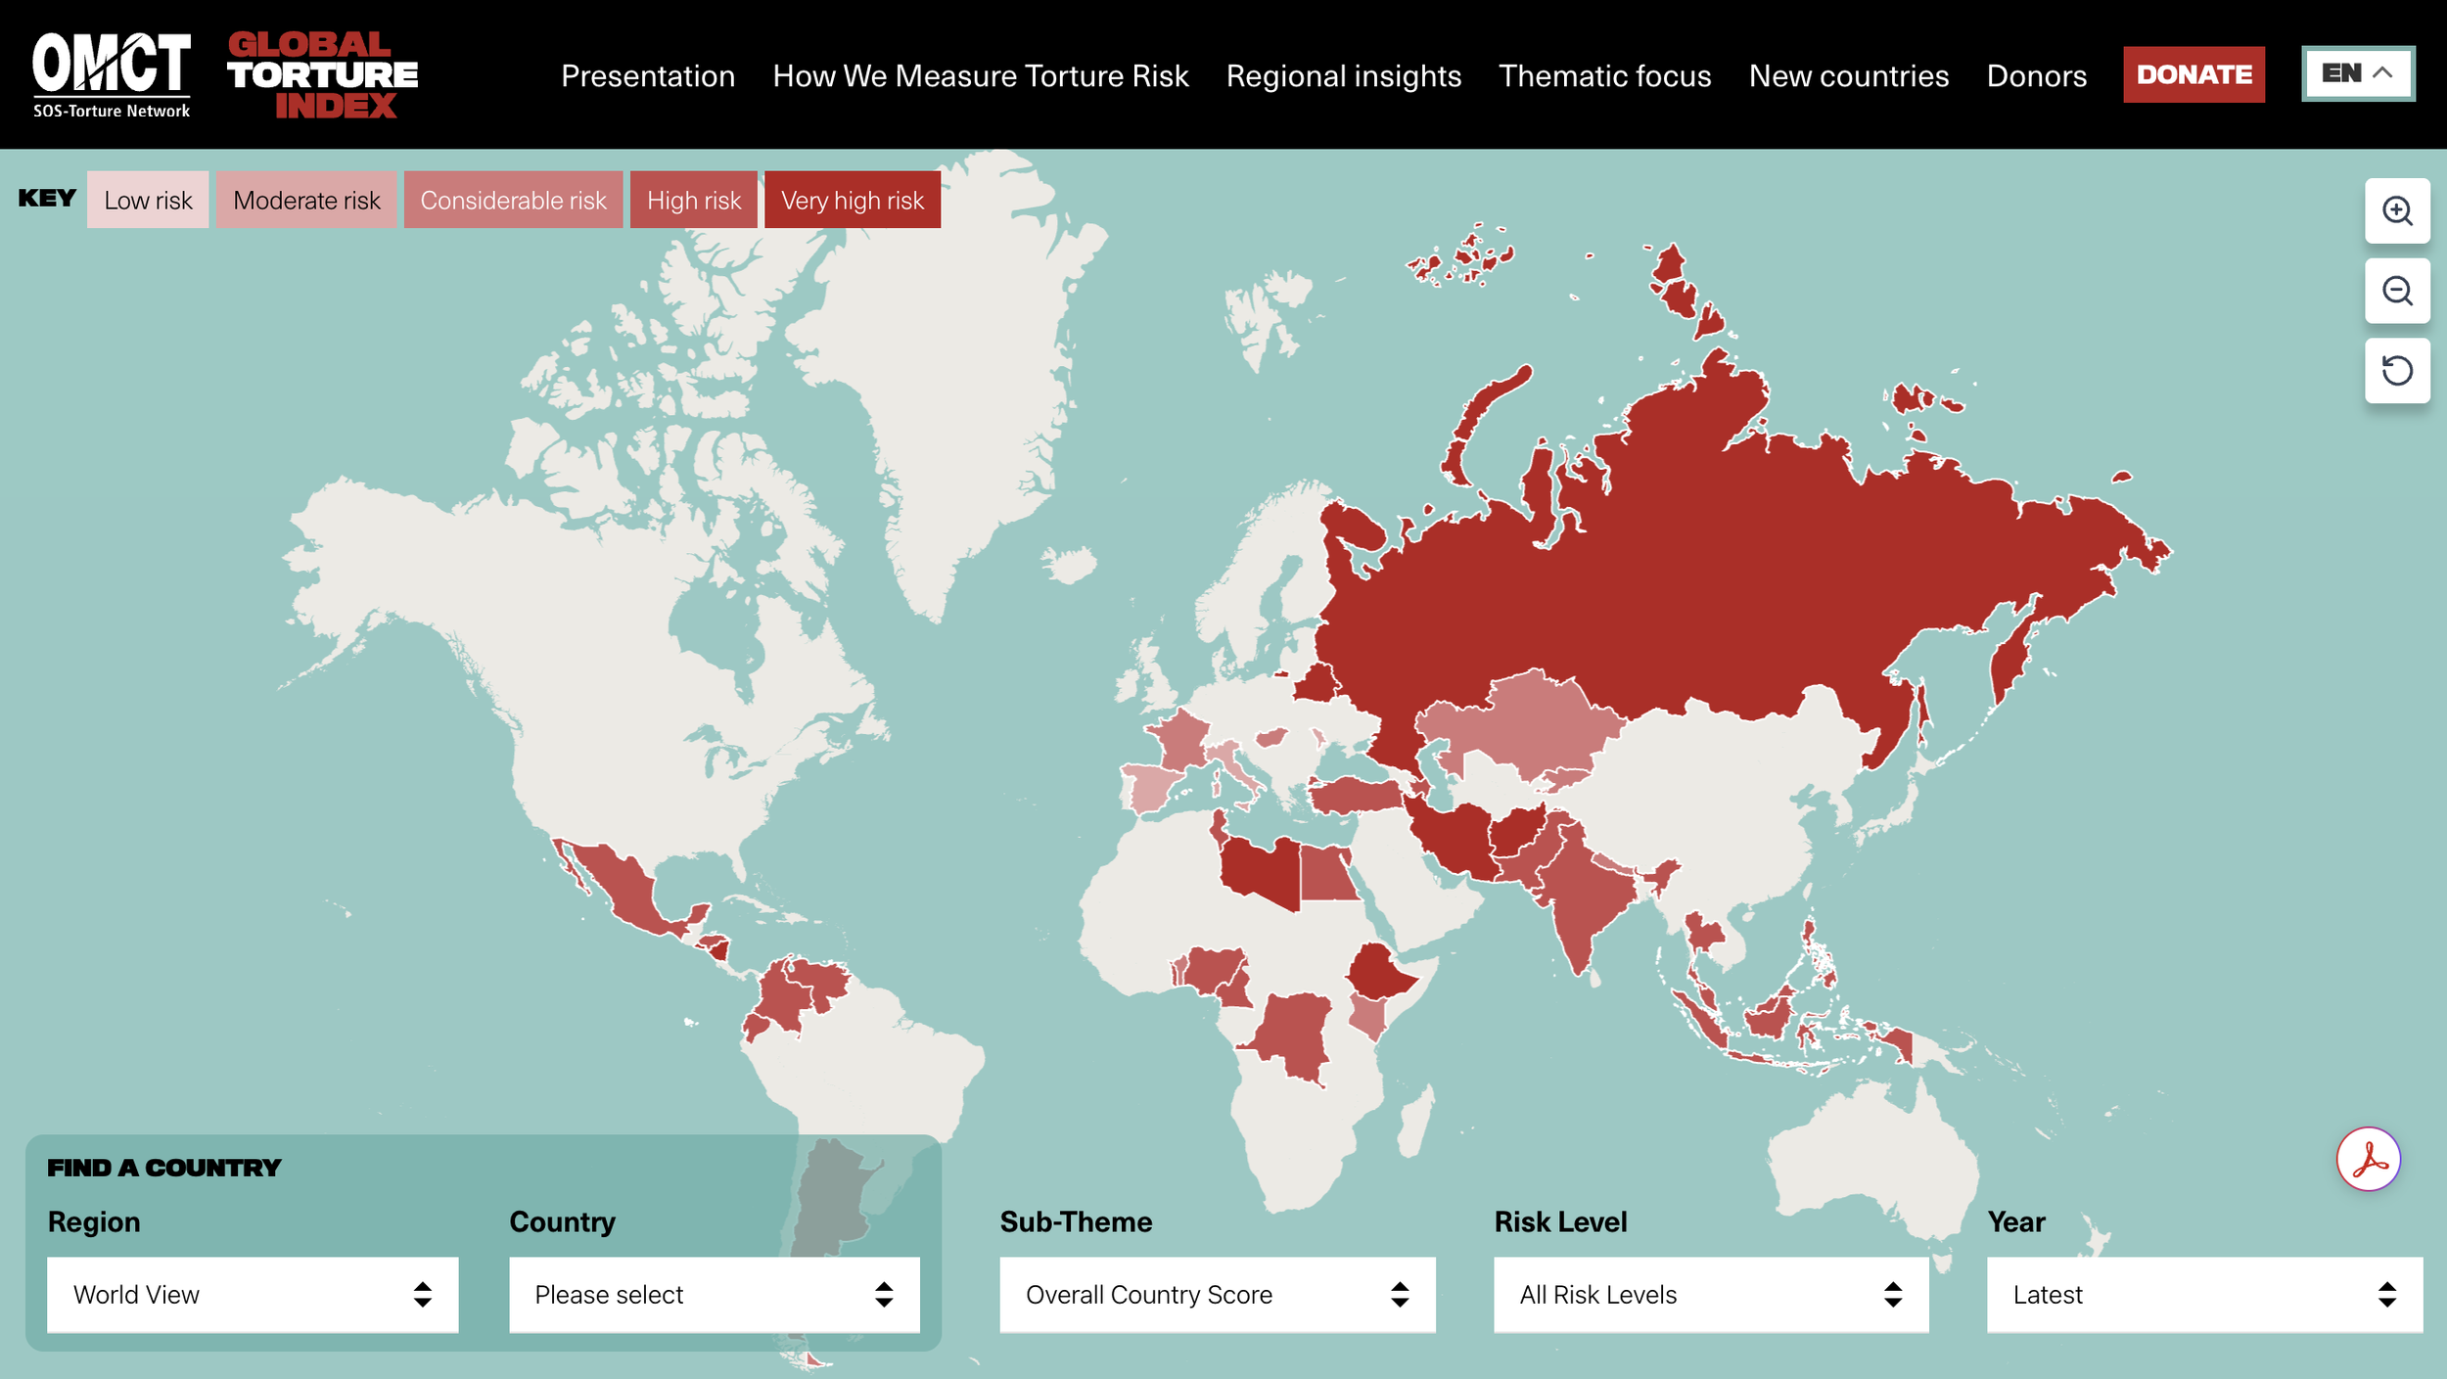The width and height of the screenshot is (2447, 1379).
Task: Zoom out of the map
Action: pyautogui.click(x=2397, y=291)
